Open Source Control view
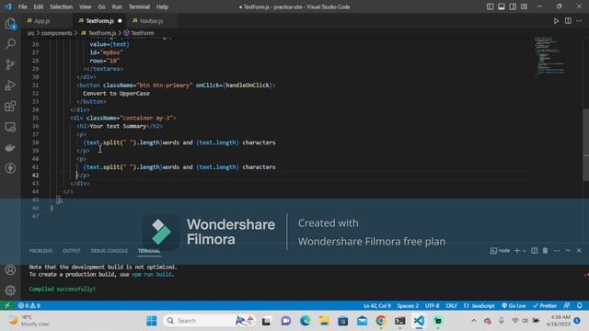Image resolution: width=589 pixels, height=331 pixels. click(x=10, y=64)
